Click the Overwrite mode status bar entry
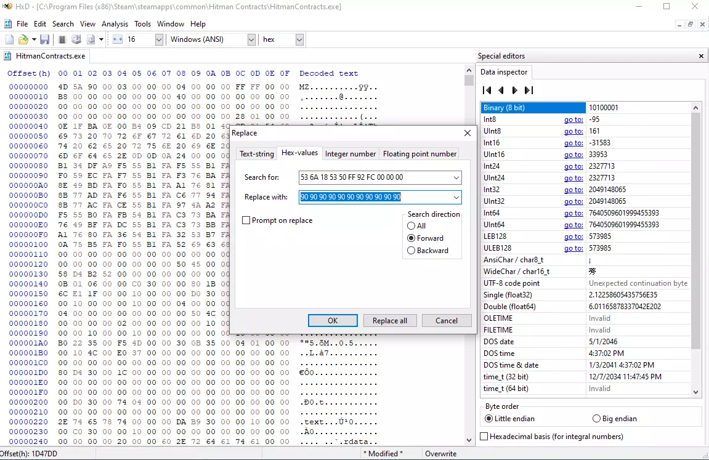Viewport: 709px width, 460px height. pyautogui.click(x=441, y=454)
